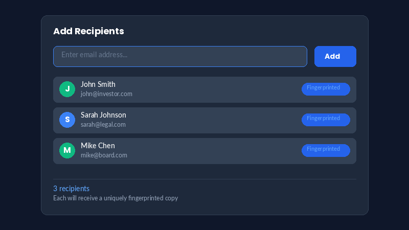Click the Fingerprinted badge for John Smith
The height and width of the screenshot is (230, 409).
coord(326,89)
